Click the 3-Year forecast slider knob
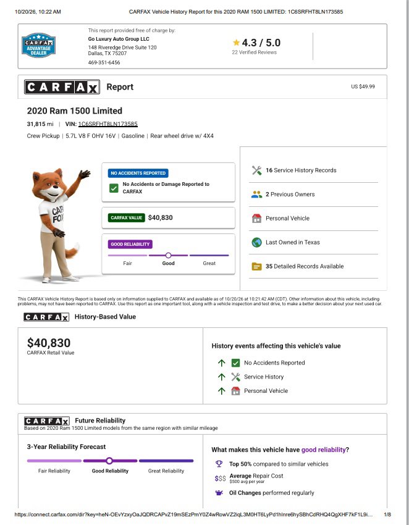This screenshot has width=409, height=525. click(x=109, y=461)
